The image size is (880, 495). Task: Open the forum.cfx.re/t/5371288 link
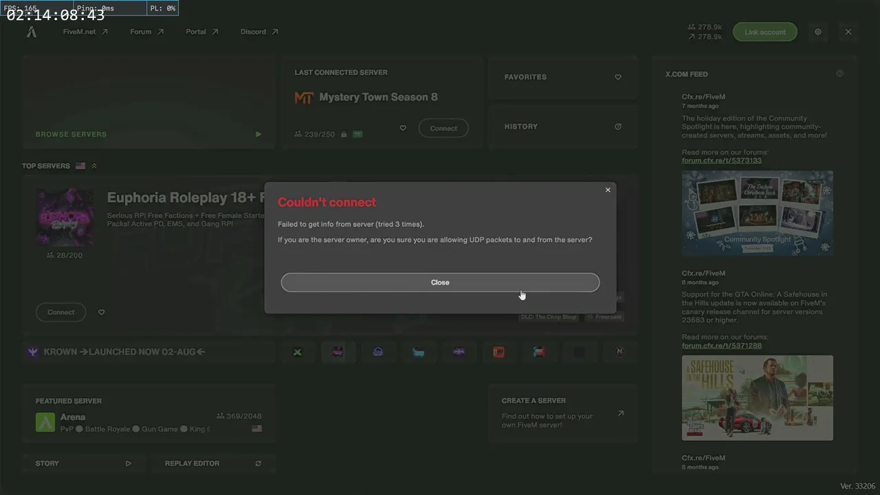(x=722, y=346)
